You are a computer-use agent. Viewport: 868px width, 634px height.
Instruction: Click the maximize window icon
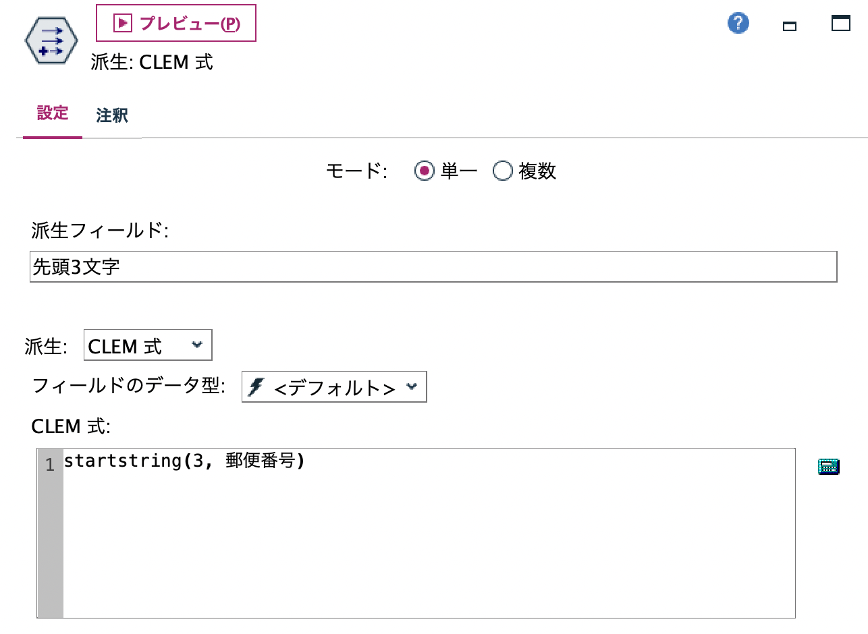pyautogui.click(x=840, y=22)
